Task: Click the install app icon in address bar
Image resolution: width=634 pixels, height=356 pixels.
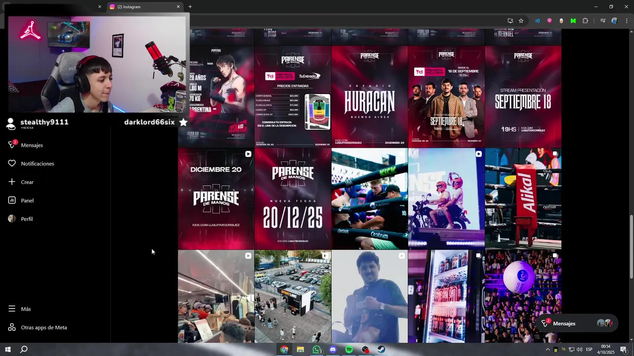Action: tap(510, 21)
